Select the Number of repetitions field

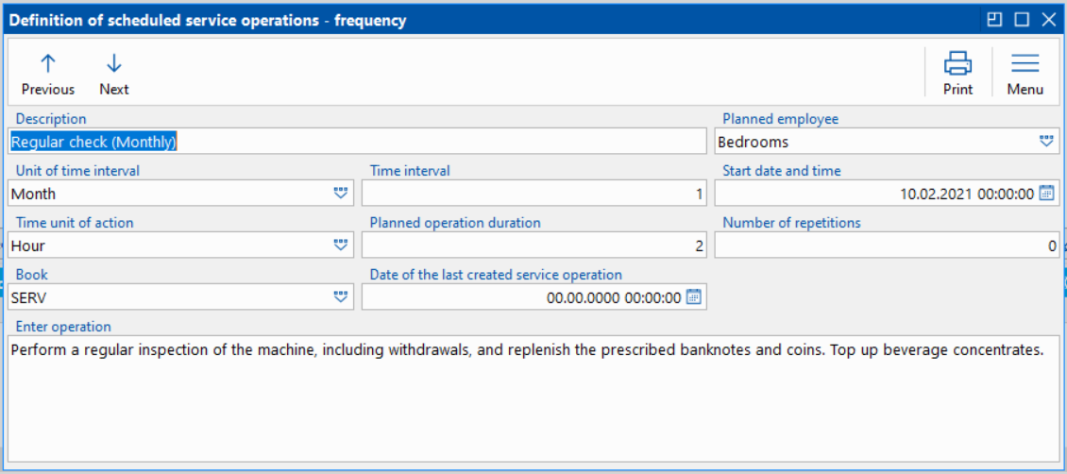click(886, 245)
